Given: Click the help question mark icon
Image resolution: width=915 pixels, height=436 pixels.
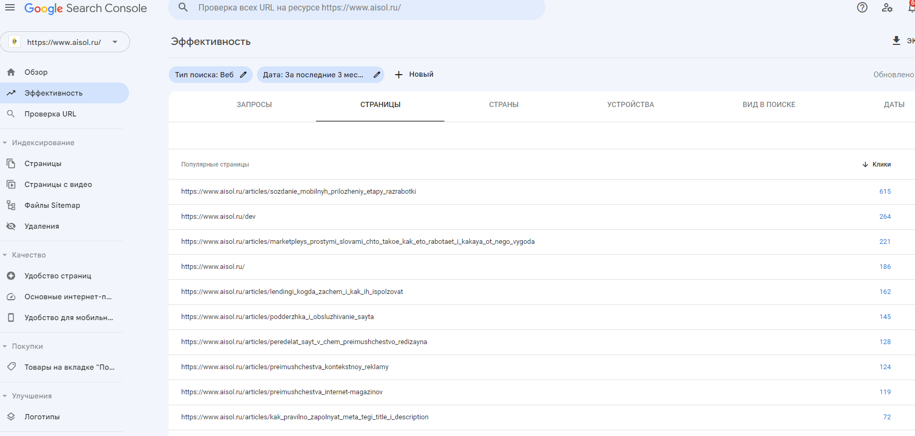Looking at the screenshot, I should pos(862,8).
